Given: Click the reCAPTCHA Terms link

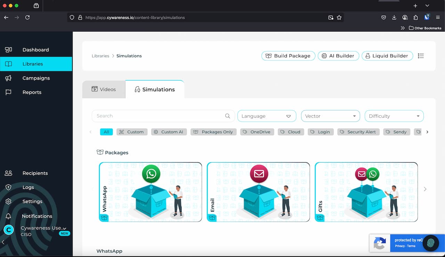Looking at the screenshot, I should [x=411, y=246].
